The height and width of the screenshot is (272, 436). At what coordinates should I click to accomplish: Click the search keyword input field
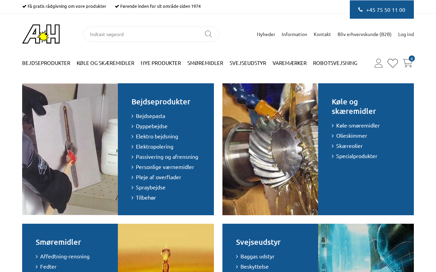(143, 34)
